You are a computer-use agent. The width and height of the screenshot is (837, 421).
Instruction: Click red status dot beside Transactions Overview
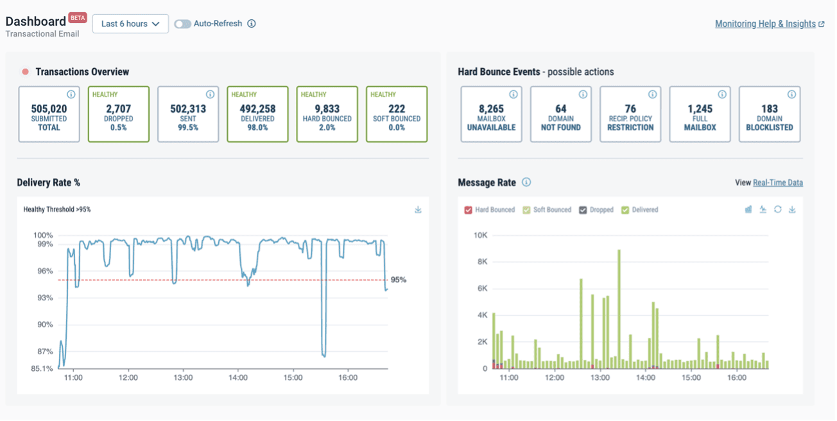26,72
